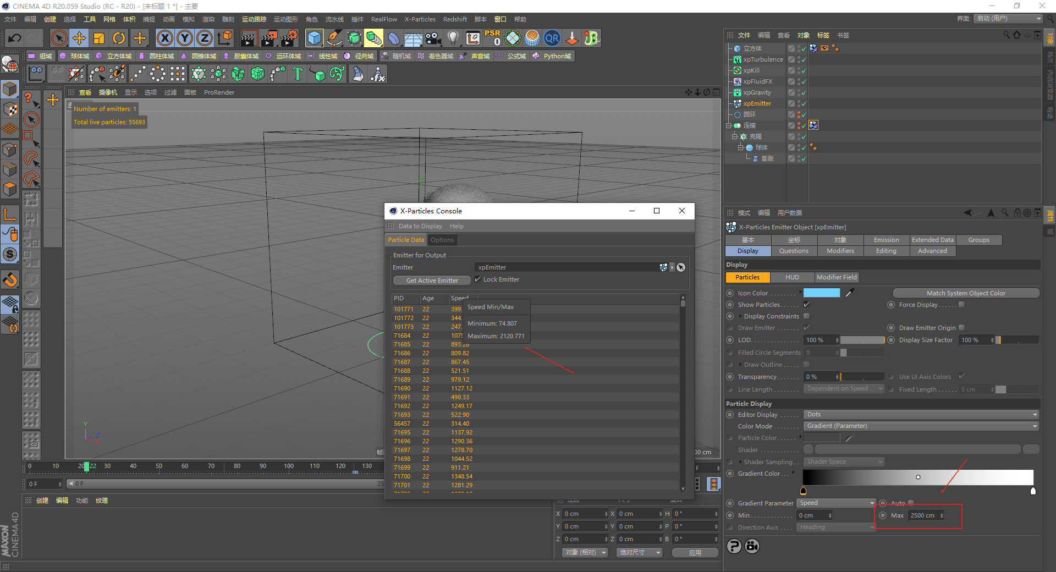Click the Get Active Emitter button
This screenshot has width=1056, height=572.
coord(432,280)
